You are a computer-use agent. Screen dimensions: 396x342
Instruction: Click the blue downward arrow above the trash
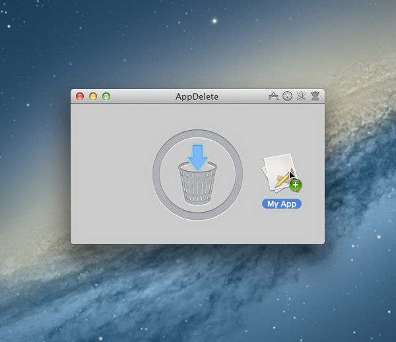coord(197,157)
